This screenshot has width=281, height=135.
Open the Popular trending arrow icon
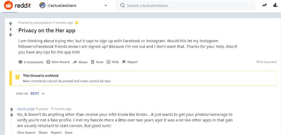(x=264, y=5)
